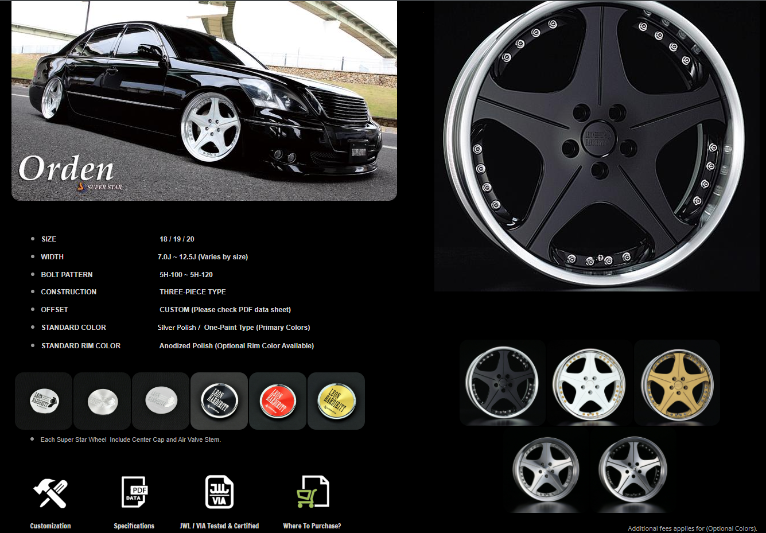
Task: Select the yellow Leon Hardiritt center cap
Action: coord(336,401)
